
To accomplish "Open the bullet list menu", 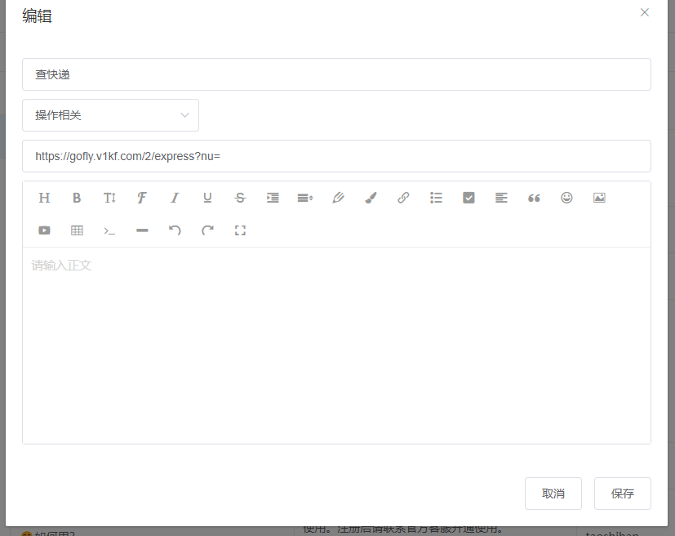I will tap(436, 198).
